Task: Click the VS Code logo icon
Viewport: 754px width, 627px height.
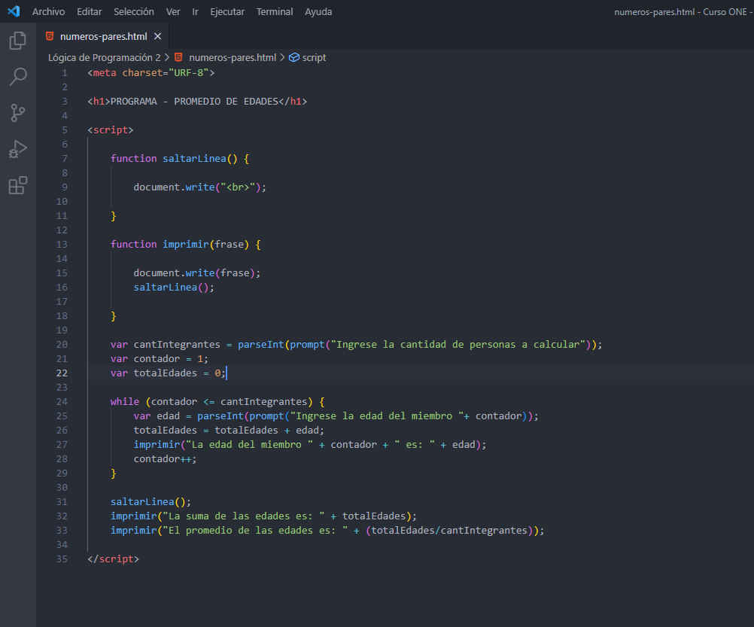Action: tap(14, 11)
